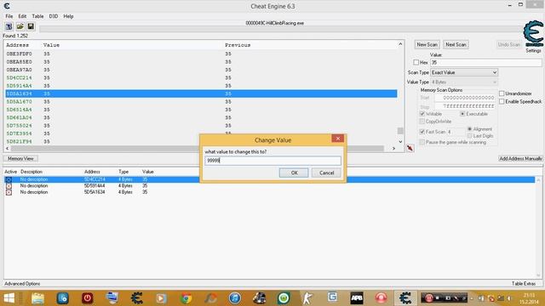This screenshot has width=545, height=306.
Task: Open APB icon in the taskbar
Action: click(x=357, y=298)
